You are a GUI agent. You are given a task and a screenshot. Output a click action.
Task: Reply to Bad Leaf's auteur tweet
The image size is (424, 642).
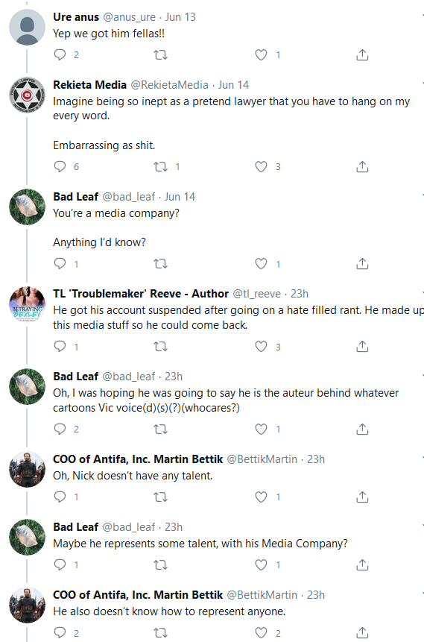(x=60, y=429)
